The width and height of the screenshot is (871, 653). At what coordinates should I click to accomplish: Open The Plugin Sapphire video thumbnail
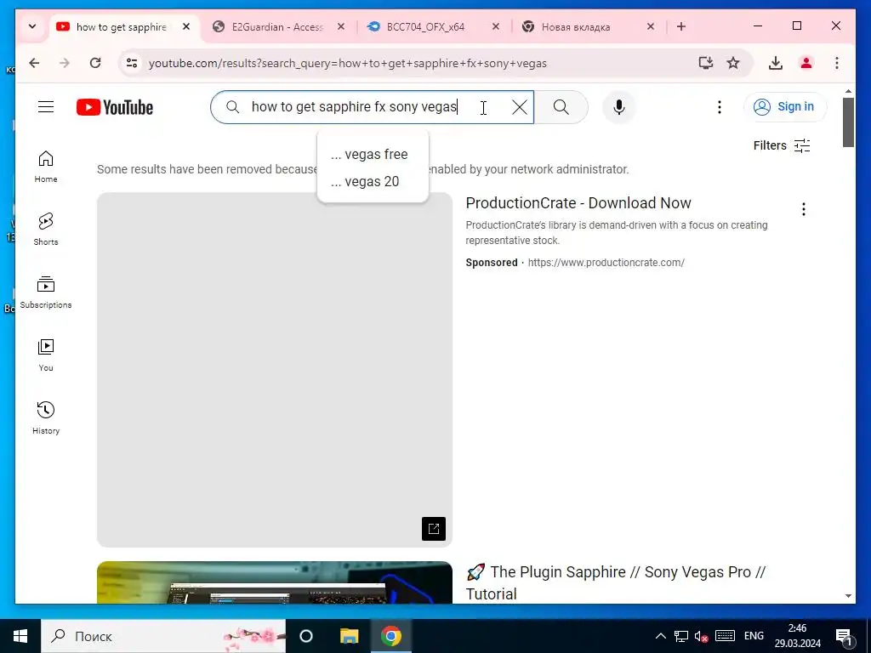point(275,582)
